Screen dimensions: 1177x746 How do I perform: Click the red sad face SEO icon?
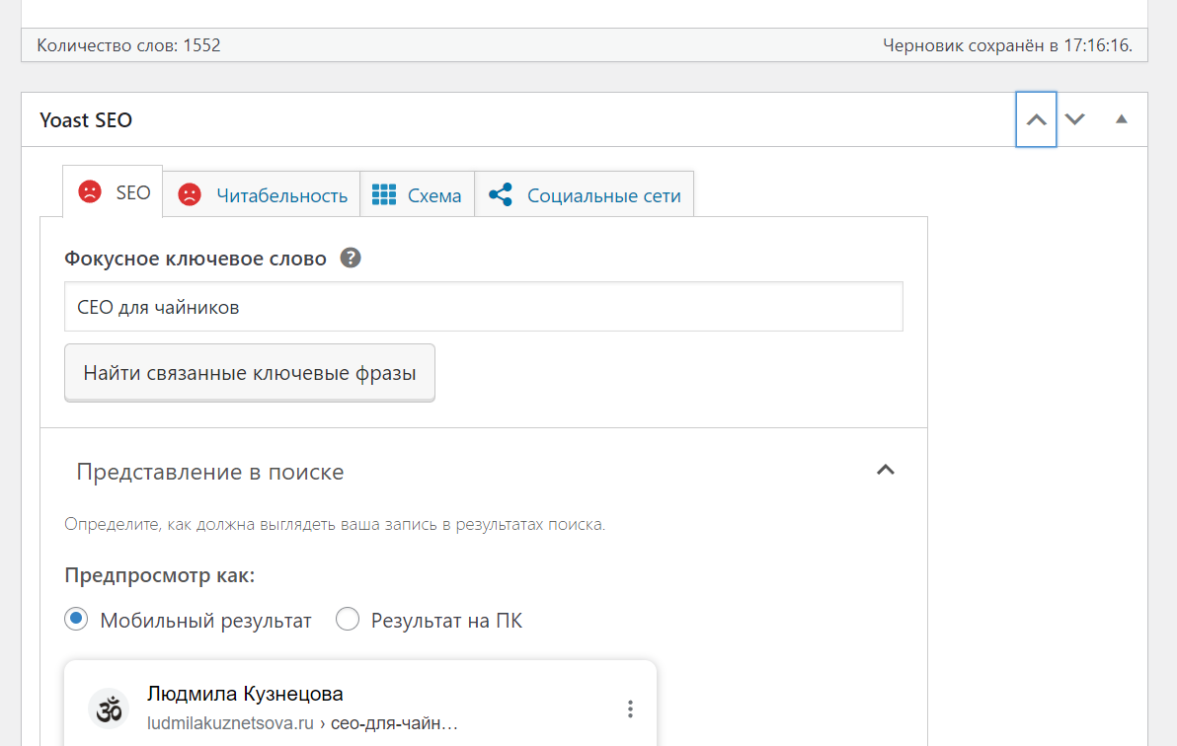tap(90, 192)
